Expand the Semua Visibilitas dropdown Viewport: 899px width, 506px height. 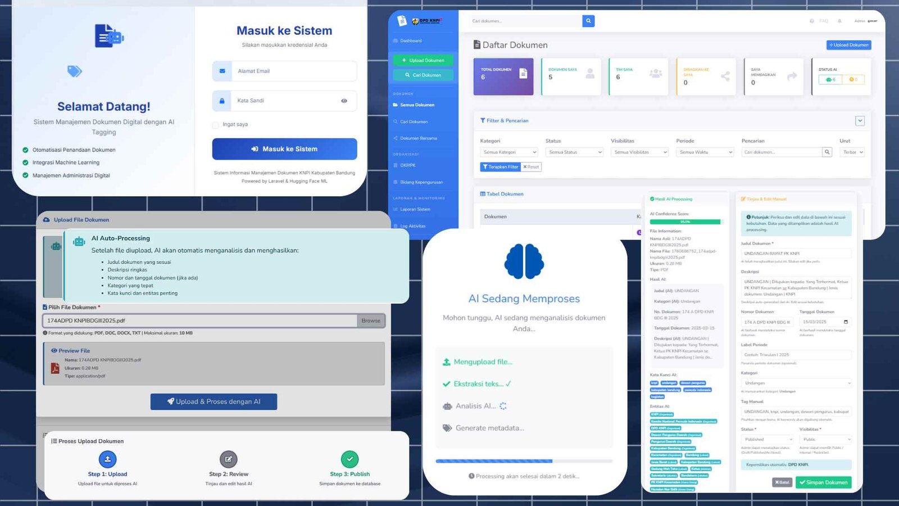tap(640, 152)
